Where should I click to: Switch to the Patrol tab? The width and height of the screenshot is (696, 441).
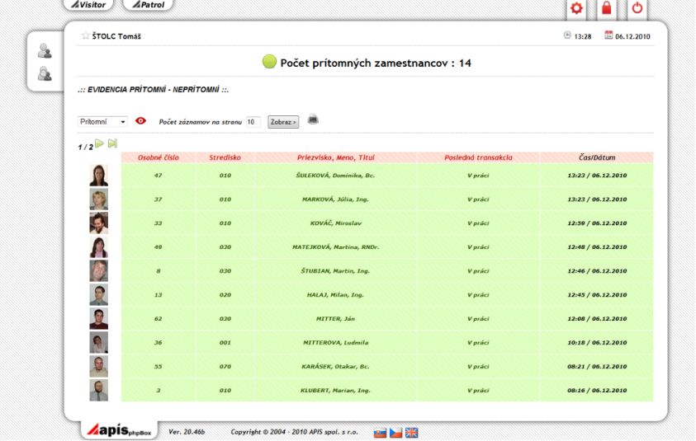pyautogui.click(x=149, y=5)
